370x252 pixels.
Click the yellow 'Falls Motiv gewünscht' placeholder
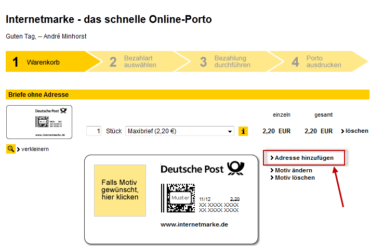pyautogui.click(x=120, y=191)
